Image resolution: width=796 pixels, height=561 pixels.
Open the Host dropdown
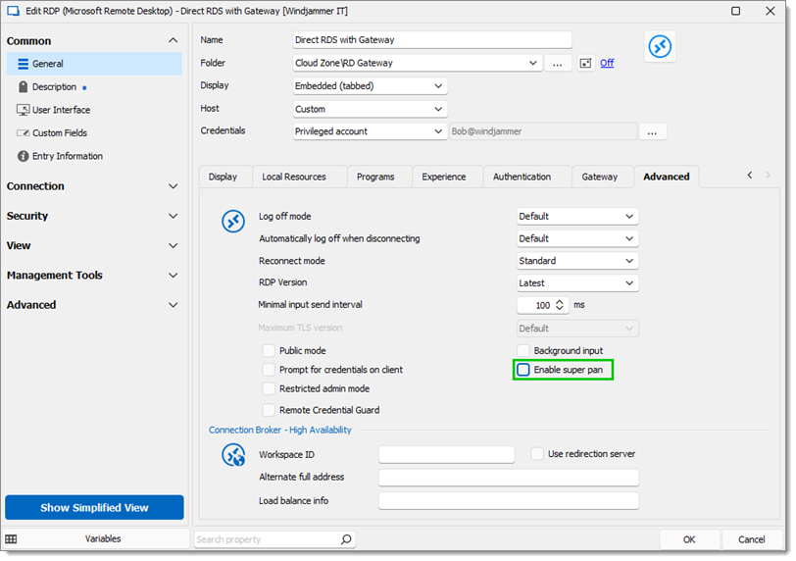pos(370,109)
